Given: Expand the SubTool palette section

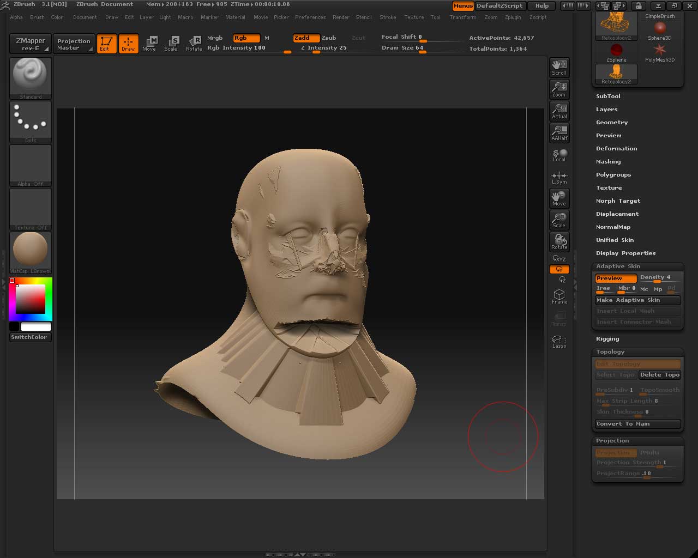Looking at the screenshot, I should coord(608,96).
